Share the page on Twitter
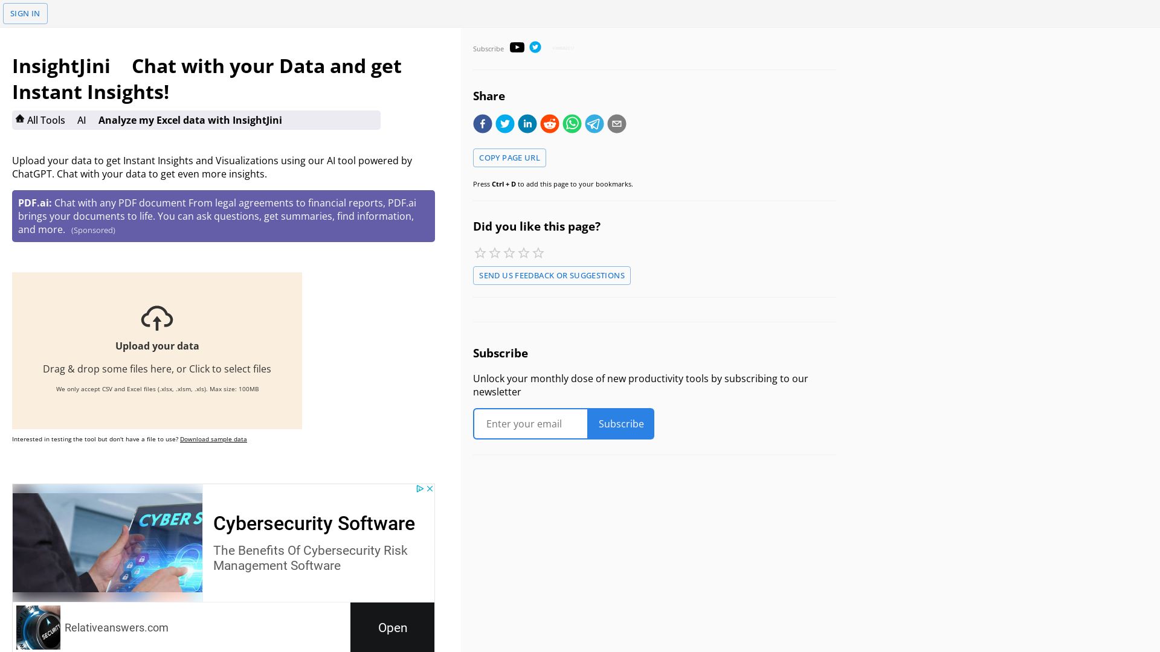The image size is (1160, 652). (x=504, y=123)
